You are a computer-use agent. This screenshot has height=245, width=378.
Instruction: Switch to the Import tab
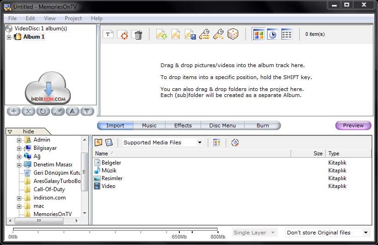click(x=115, y=125)
